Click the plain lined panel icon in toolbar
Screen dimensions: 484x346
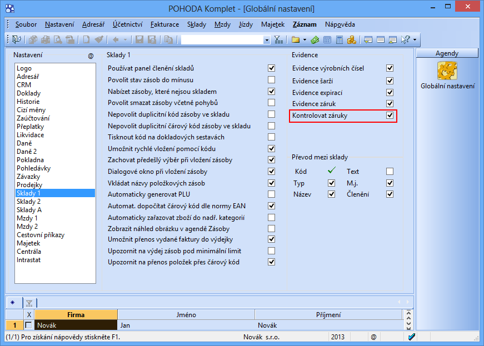tap(381, 39)
